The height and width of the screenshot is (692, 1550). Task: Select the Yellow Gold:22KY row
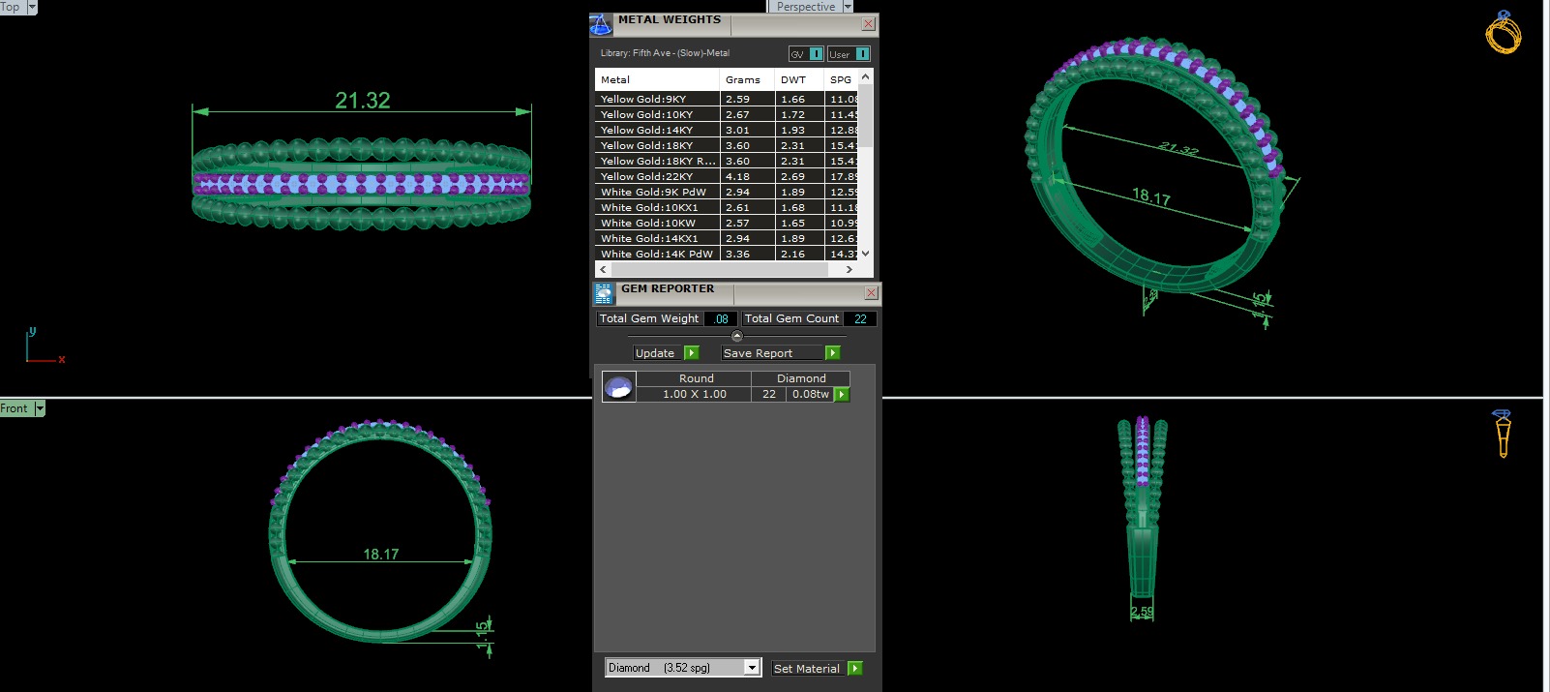point(727,176)
